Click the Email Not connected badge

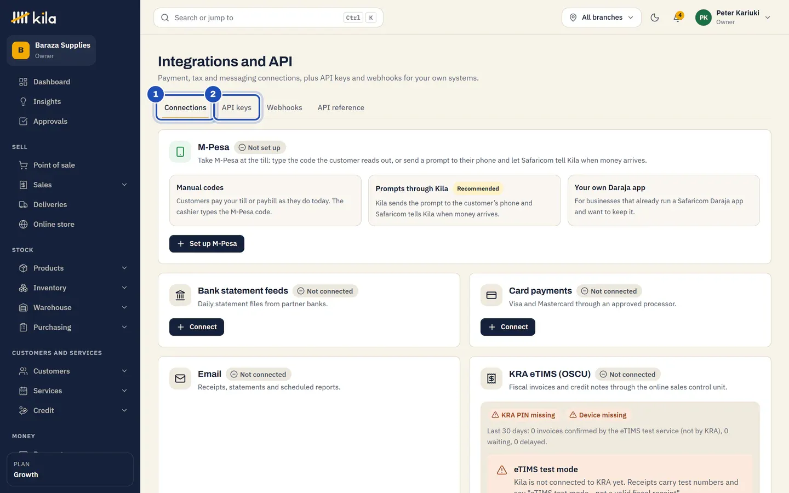(x=258, y=374)
